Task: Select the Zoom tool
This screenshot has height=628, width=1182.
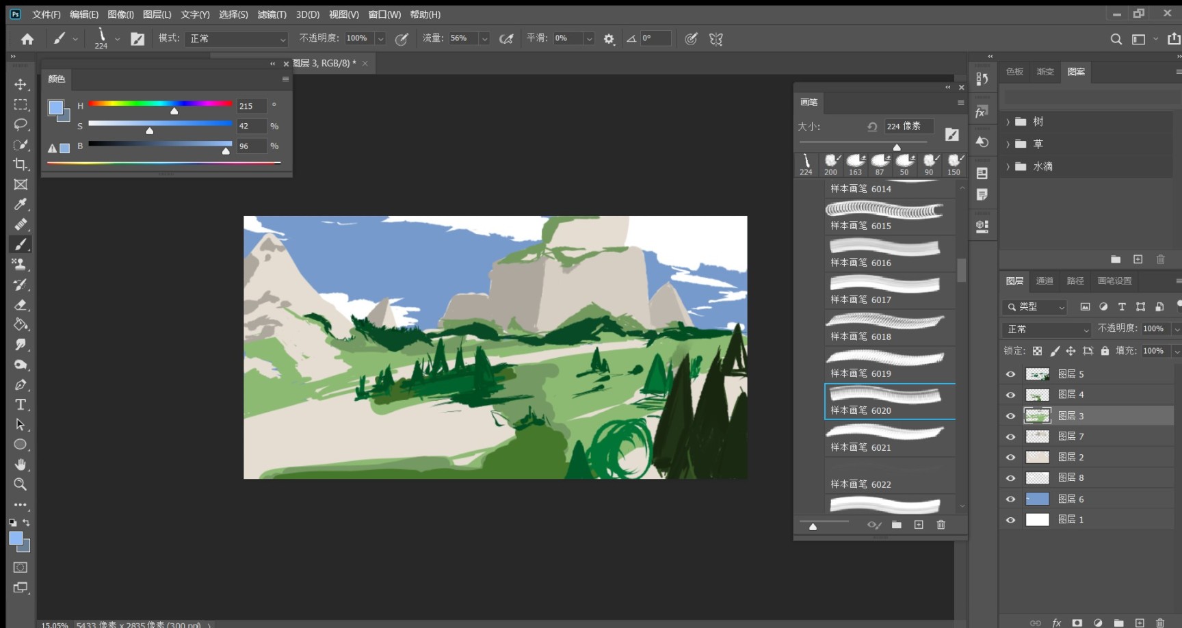Action: click(x=21, y=484)
